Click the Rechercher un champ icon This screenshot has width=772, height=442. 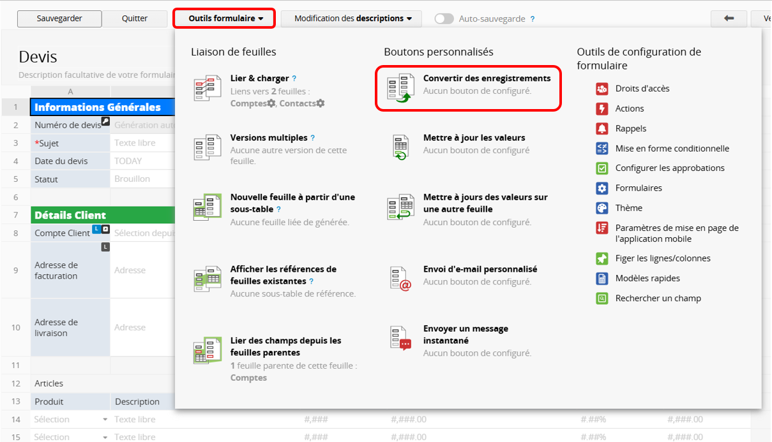(x=602, y=298)
